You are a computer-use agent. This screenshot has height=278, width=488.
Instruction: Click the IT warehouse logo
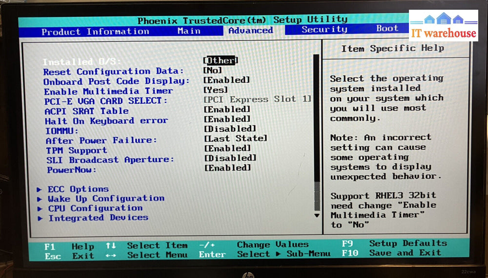coord(443,26)
